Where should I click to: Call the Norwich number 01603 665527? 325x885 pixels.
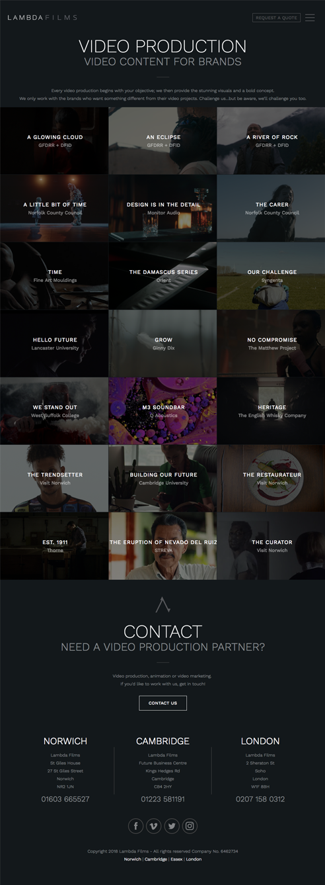coord(65,799)
